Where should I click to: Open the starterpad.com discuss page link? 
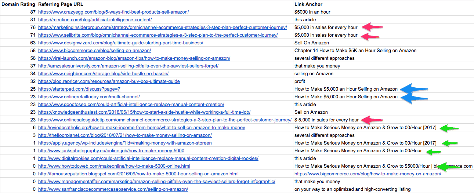79,89
